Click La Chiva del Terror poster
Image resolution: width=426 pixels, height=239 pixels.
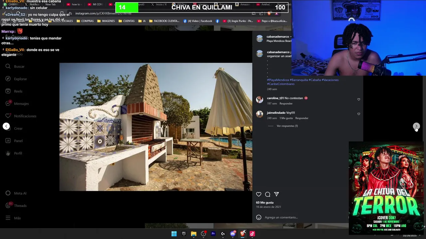[x=386, y=188]
